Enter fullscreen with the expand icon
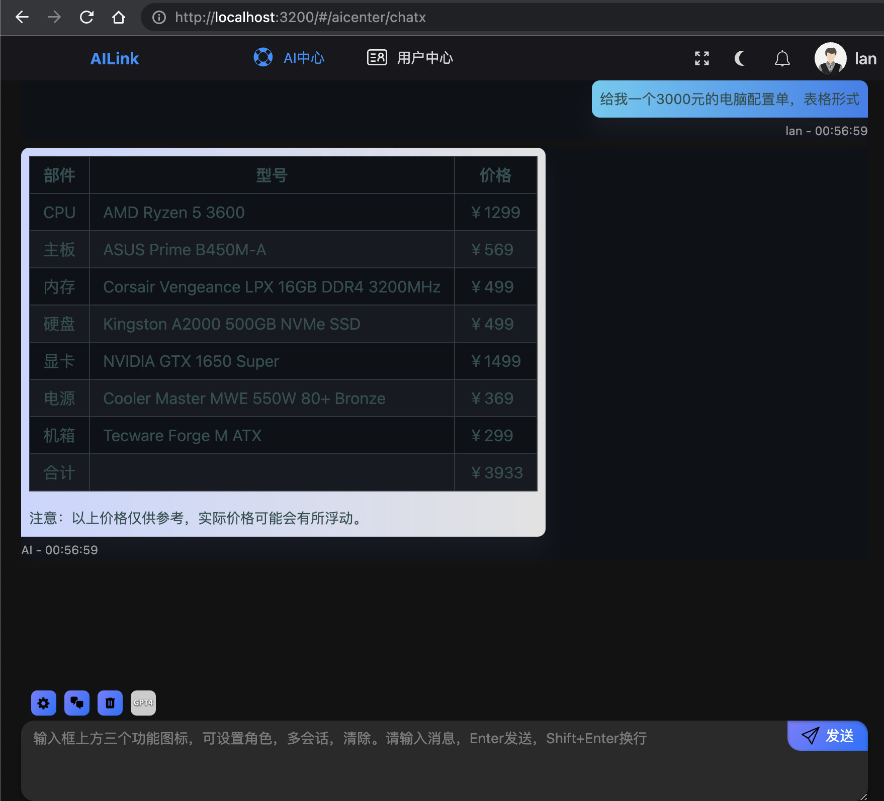This screenshot has width=884, height=801. click(702, 58)
